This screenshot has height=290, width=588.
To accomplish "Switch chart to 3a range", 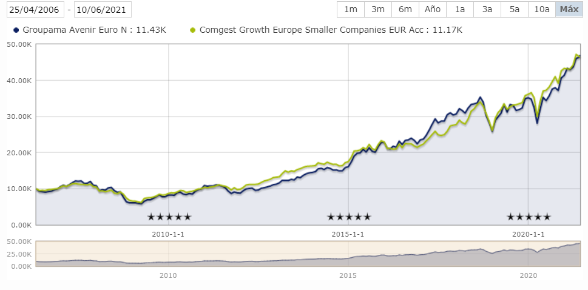I will (487, 10).
